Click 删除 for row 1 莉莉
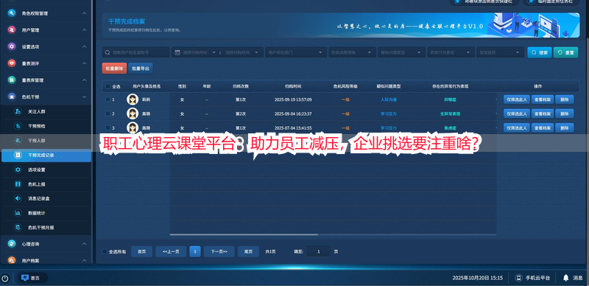 pyautogui.click(x=564, y=100)
